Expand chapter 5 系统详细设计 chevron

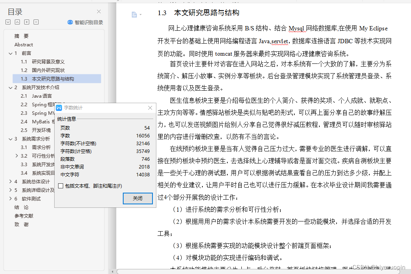(x=11, y=190)
